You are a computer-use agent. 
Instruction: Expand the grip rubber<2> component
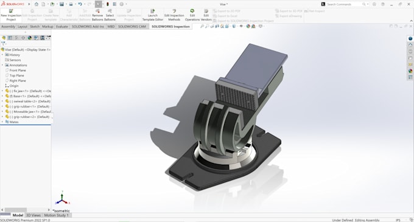tap(2, 117)
